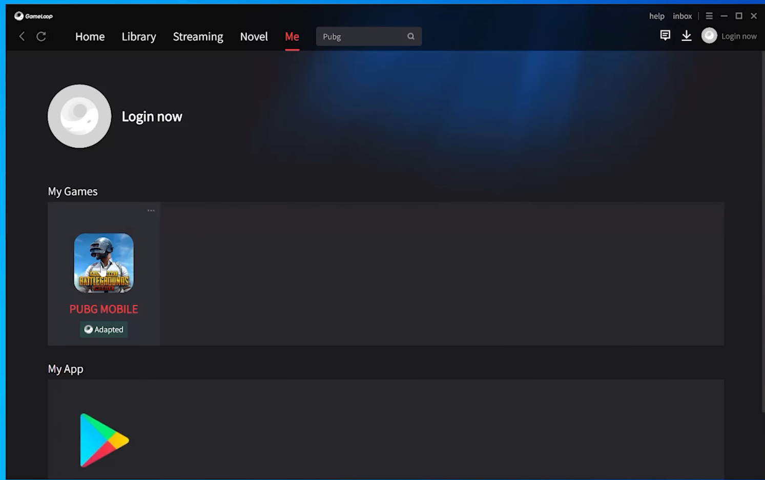
Task: Click the help link
Action: pos(656,16)
